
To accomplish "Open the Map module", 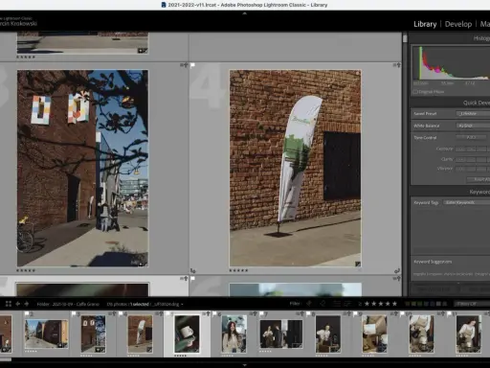I will 485,24.
